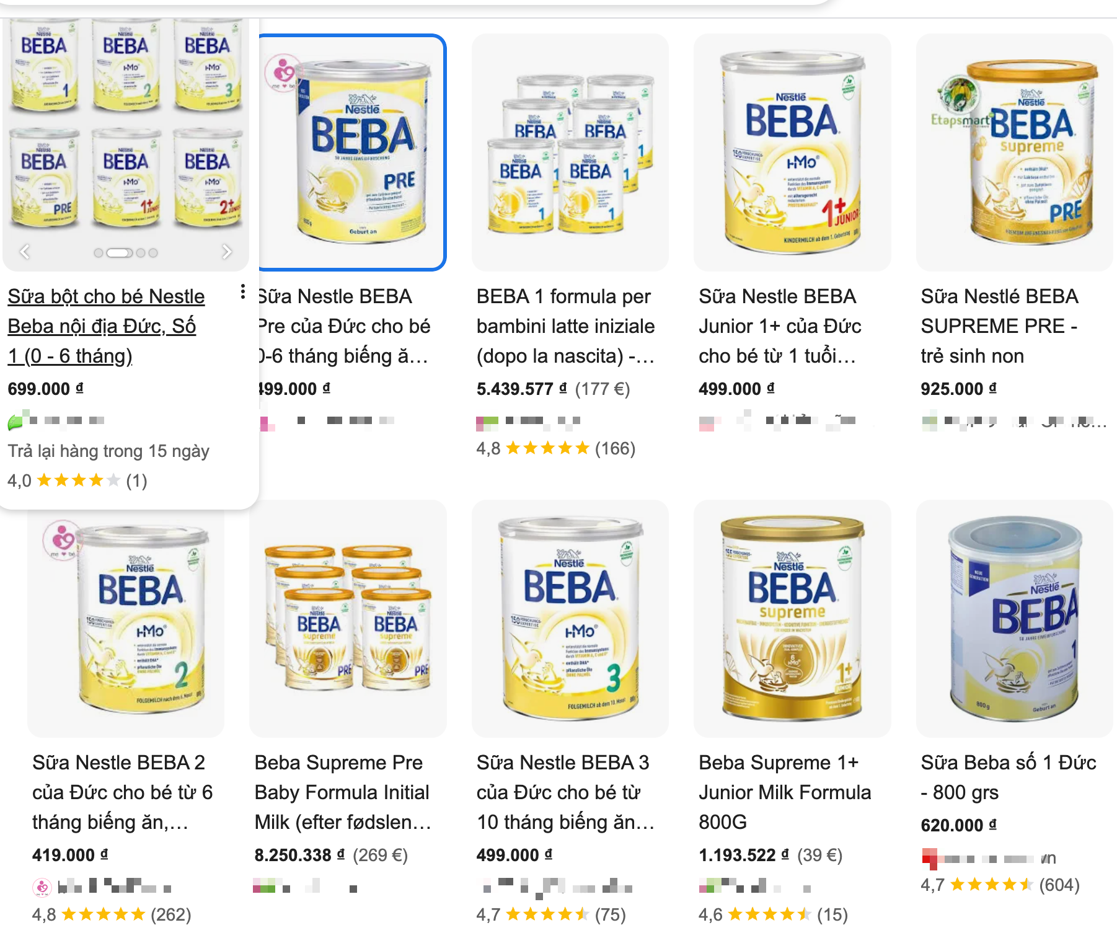Click seller logo icon under 419.000 ₫ price
Viewport: 1117px width, 925px height.
[x=42, y=887]
